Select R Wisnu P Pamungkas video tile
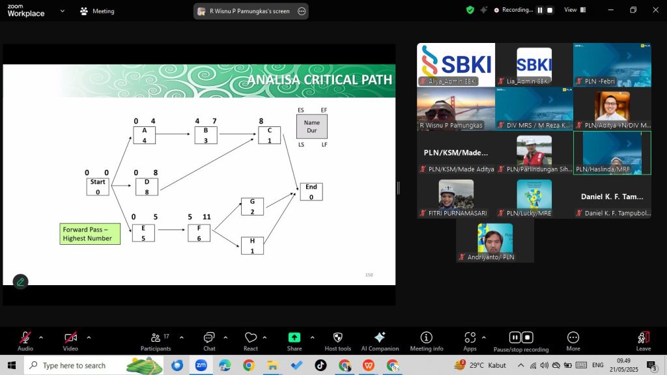This screenshot has width=667, height=375. point(456,109)
